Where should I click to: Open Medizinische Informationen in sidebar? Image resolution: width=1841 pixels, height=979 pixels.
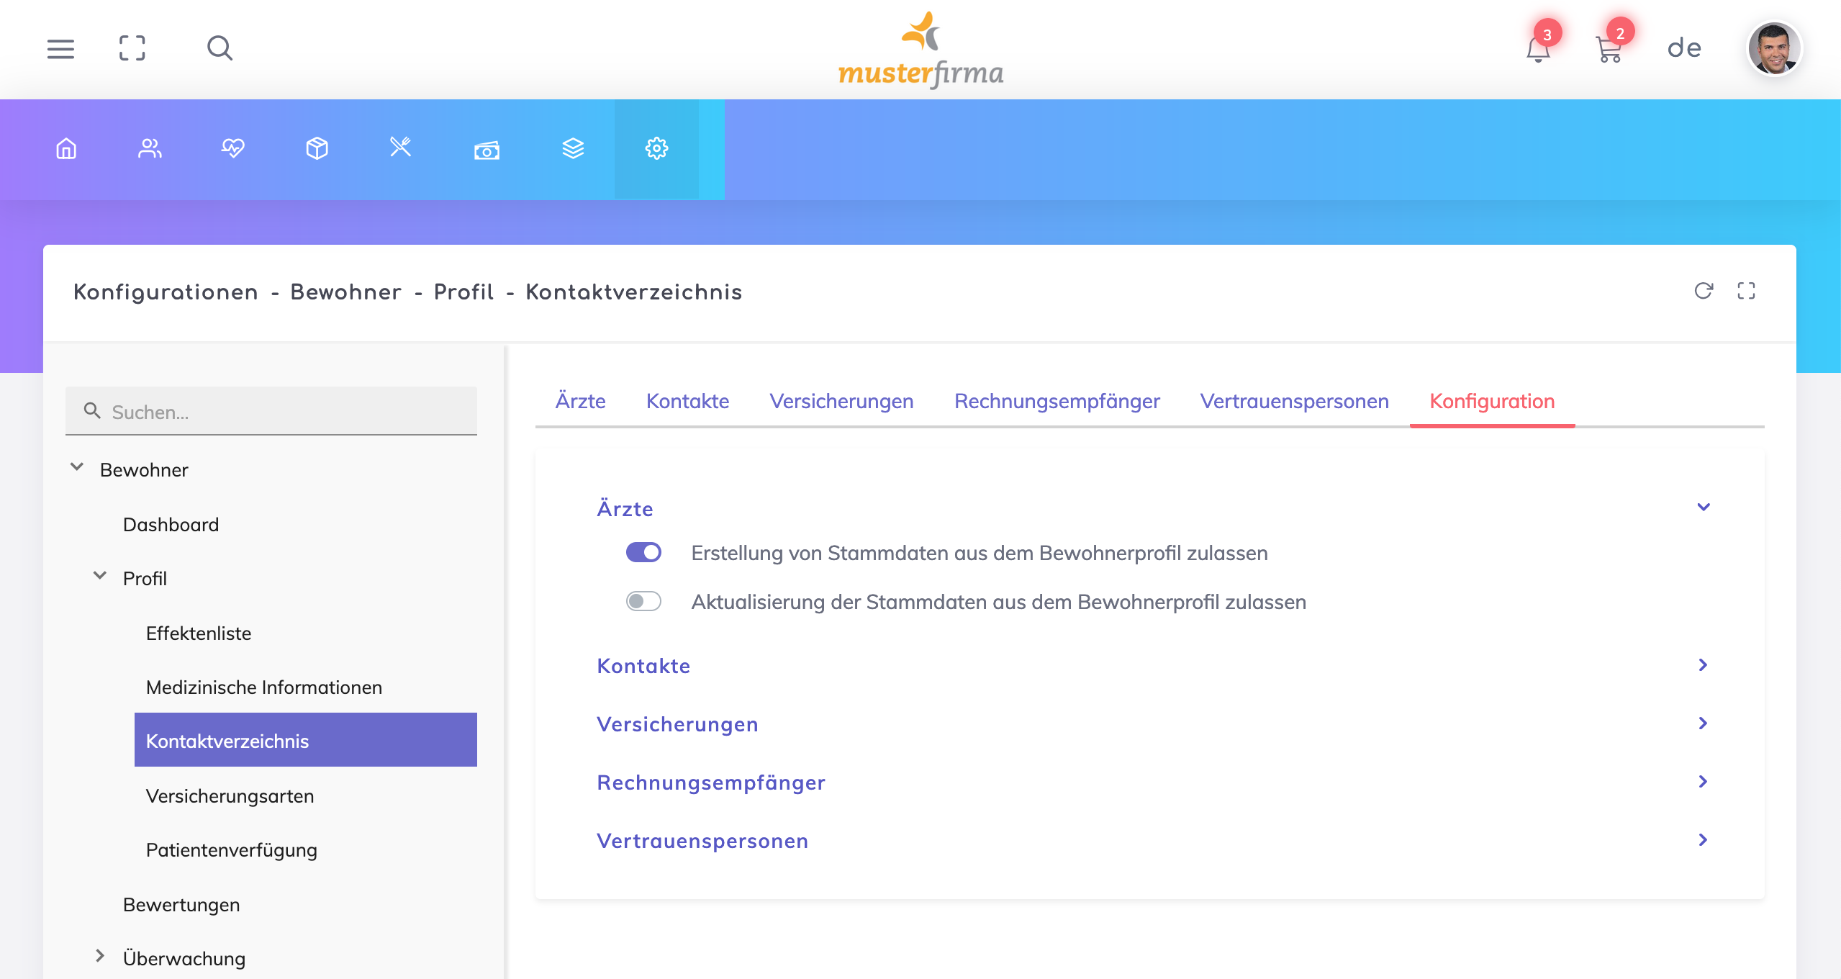coord(263,687)
